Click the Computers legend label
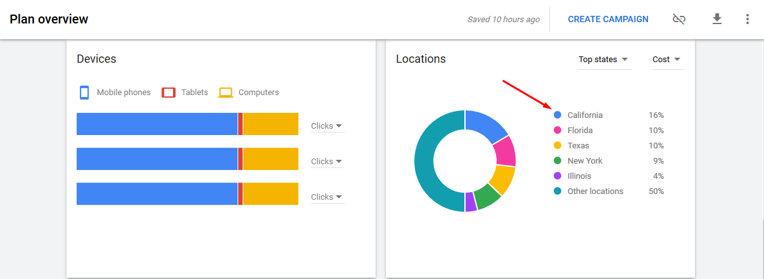764x279 pixels. pyautogui.click(x=258, y=93)
